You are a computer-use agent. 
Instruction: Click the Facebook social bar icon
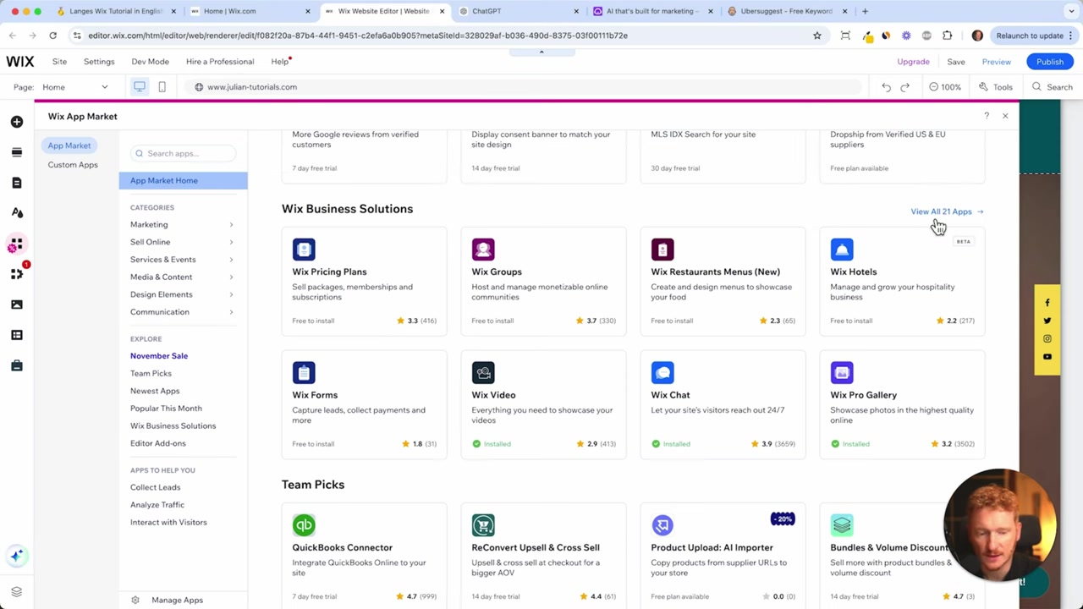tap(1047, 303)
